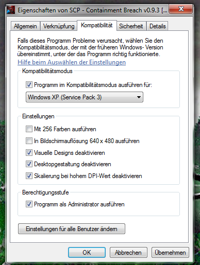The image size is (200, 265).
Task: Uncheck Programm im Kompatibilitätsmodus ausführen für
Action: click(29, 85)
